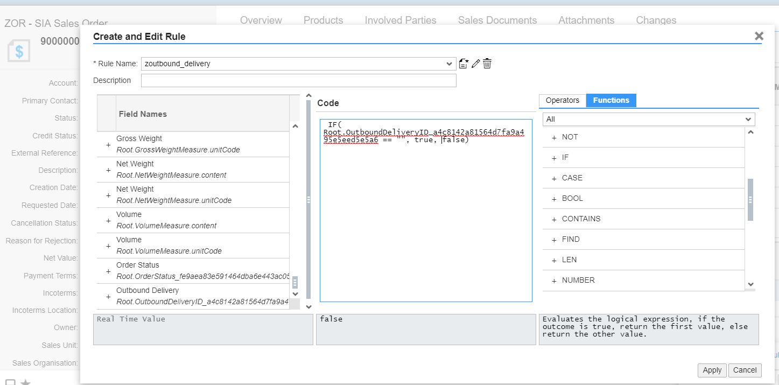Open the Sales Documents background tab

[497, 20]
